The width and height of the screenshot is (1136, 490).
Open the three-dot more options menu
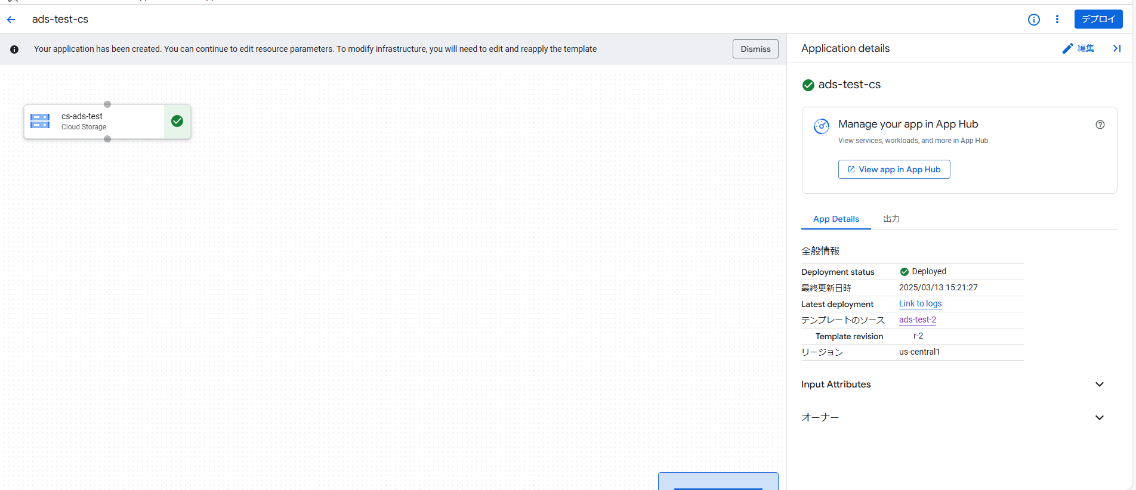[x=1057, y=20]
